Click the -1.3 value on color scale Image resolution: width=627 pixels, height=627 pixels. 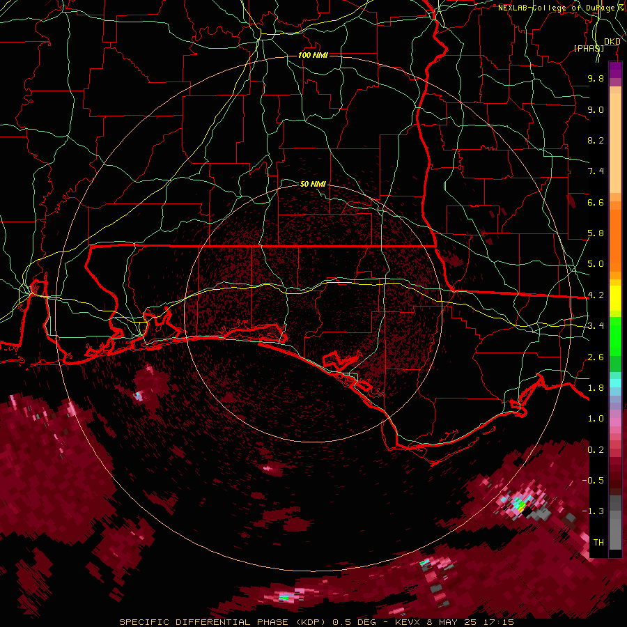pyautogui.click(x=593, y=511)
